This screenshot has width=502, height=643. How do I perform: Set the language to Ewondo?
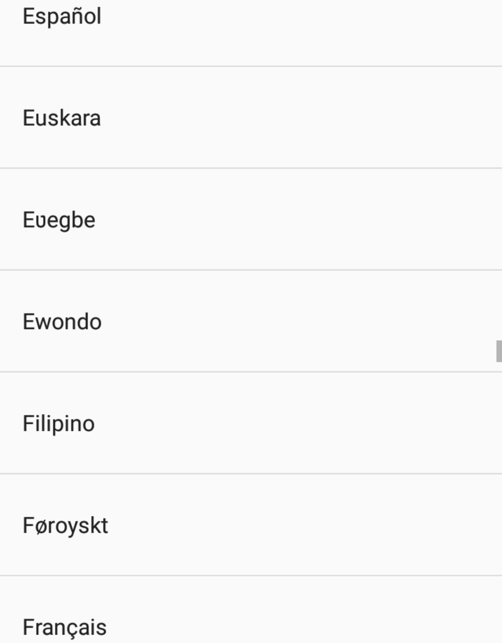251,322
